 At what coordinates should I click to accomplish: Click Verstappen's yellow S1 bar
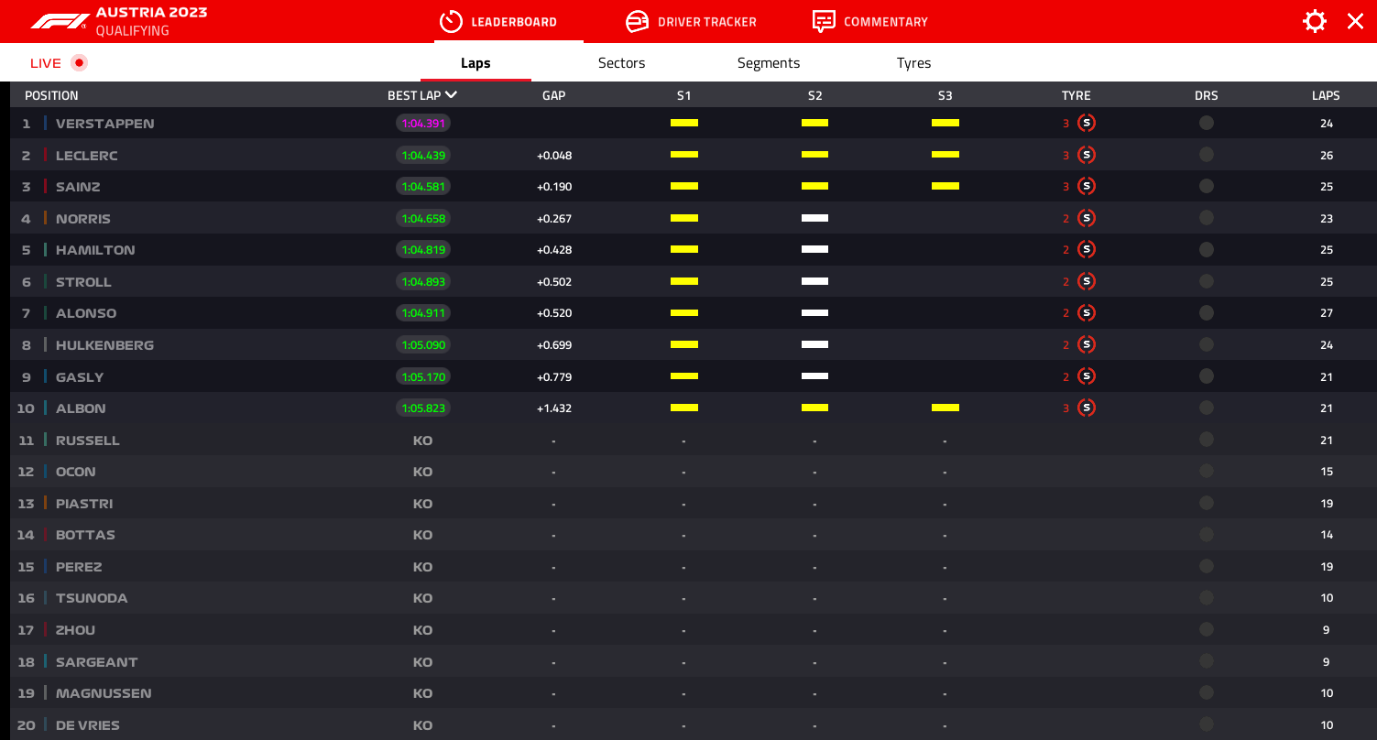pyautogui.click(x=684, y=123)
